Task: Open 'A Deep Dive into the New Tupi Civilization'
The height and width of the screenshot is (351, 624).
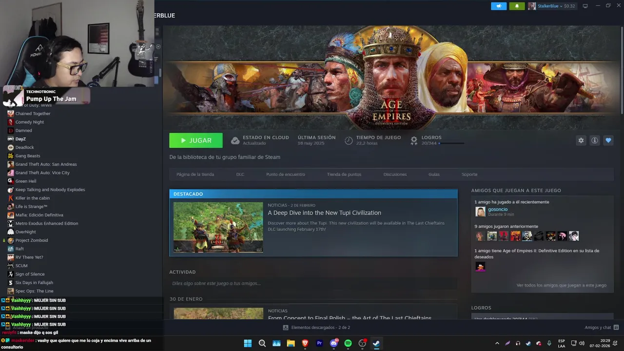Action: 324,213
